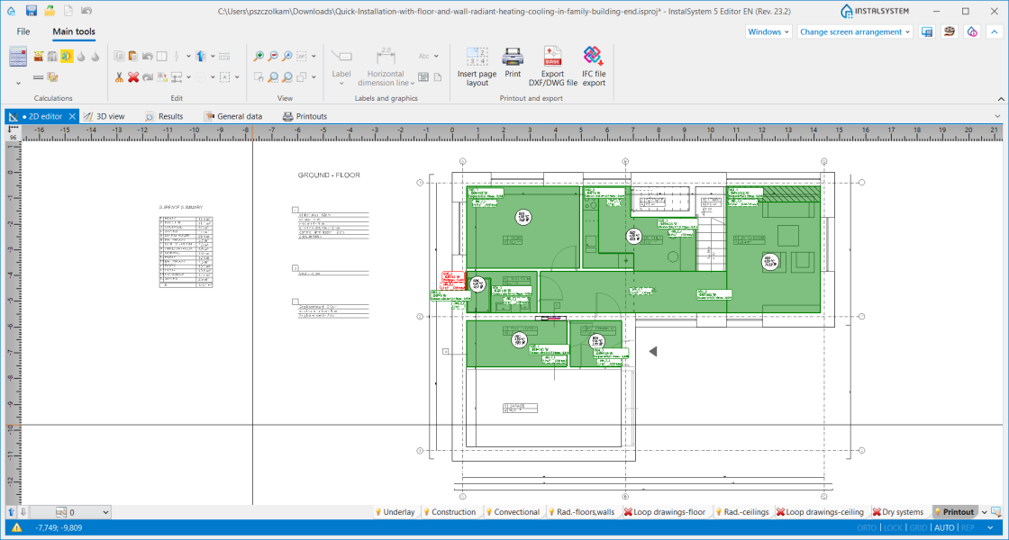1009x540 pixels.
Task: Click IFC file export icon
Action: (x=594, y=67)
